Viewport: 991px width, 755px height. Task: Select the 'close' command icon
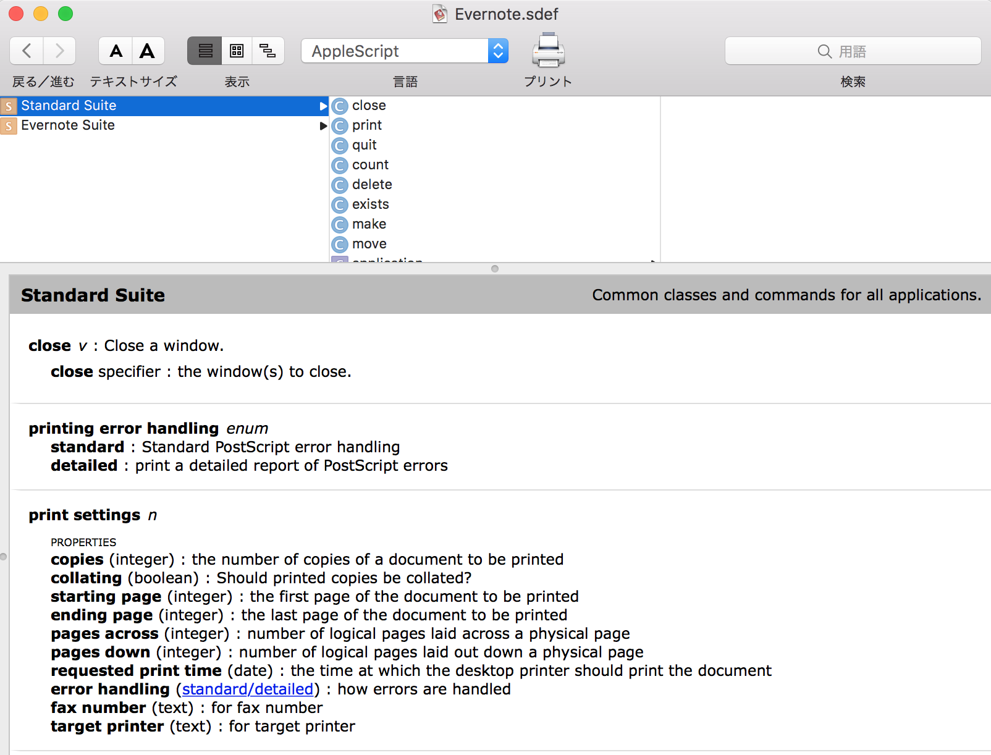coord(340,106)
